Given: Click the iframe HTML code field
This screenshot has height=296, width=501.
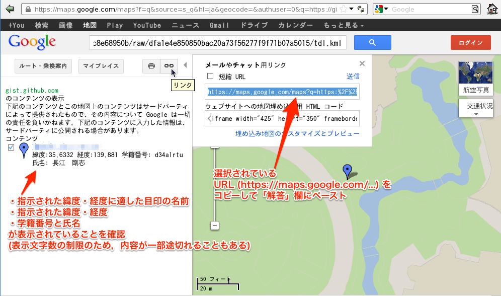Looking at the screenshot, I should (282, 119).
